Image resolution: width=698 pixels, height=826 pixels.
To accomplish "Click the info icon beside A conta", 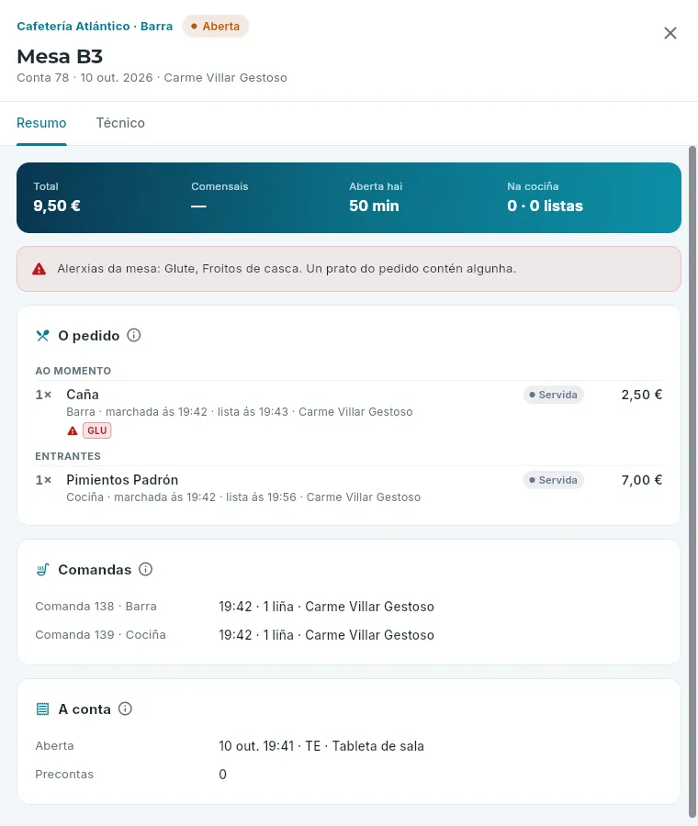I will [x=125, y=709].
